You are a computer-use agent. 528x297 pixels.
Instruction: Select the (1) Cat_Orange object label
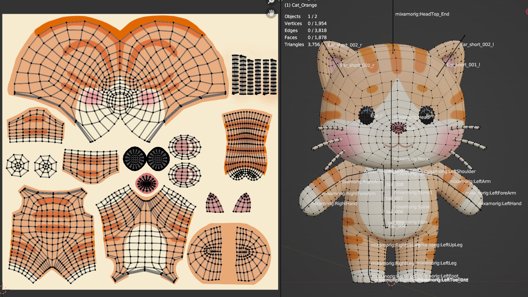(301, 5)
